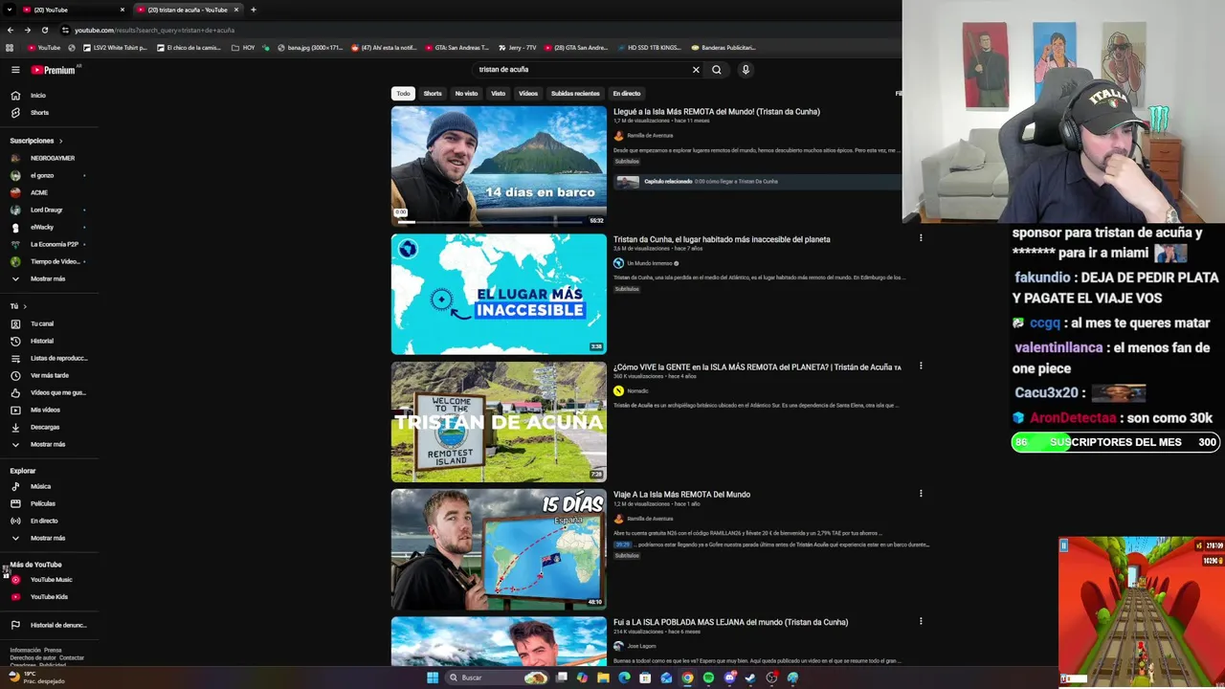
Task: Open 'En directo' in Explorar section
Action: click(x=44, y=521)
